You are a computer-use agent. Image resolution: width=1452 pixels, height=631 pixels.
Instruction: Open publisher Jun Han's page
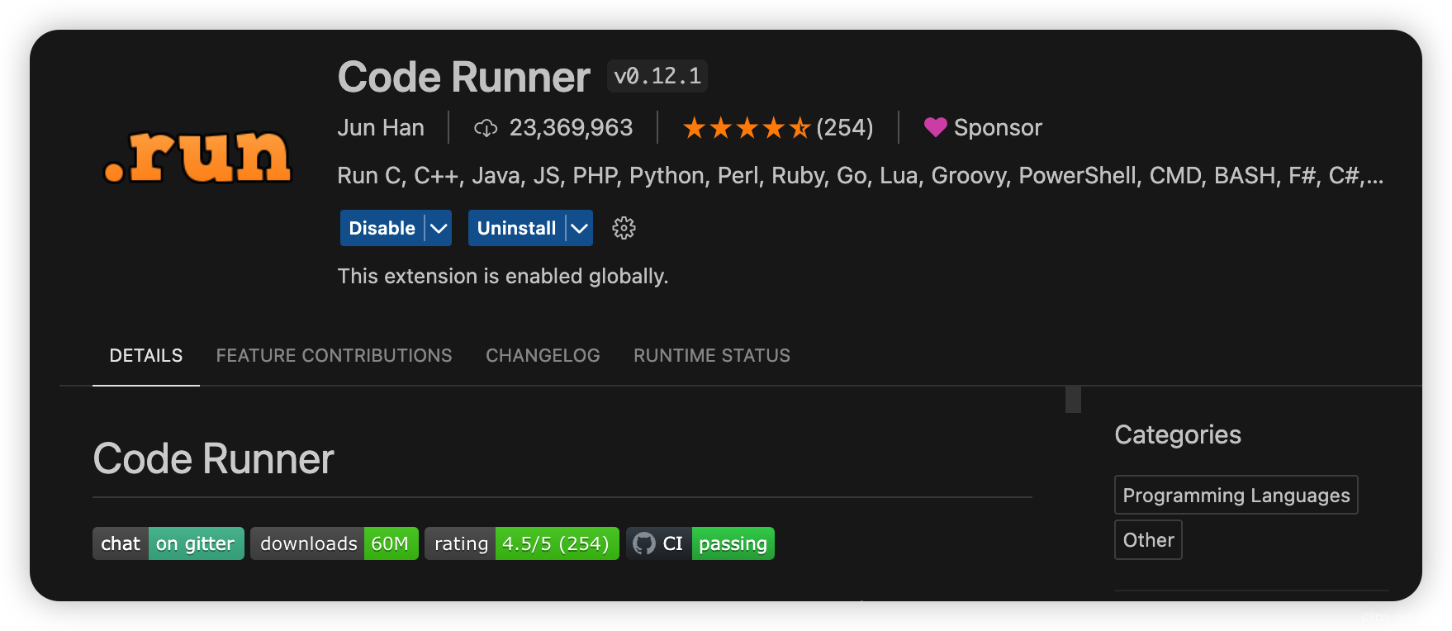click(x=381, y=128)
